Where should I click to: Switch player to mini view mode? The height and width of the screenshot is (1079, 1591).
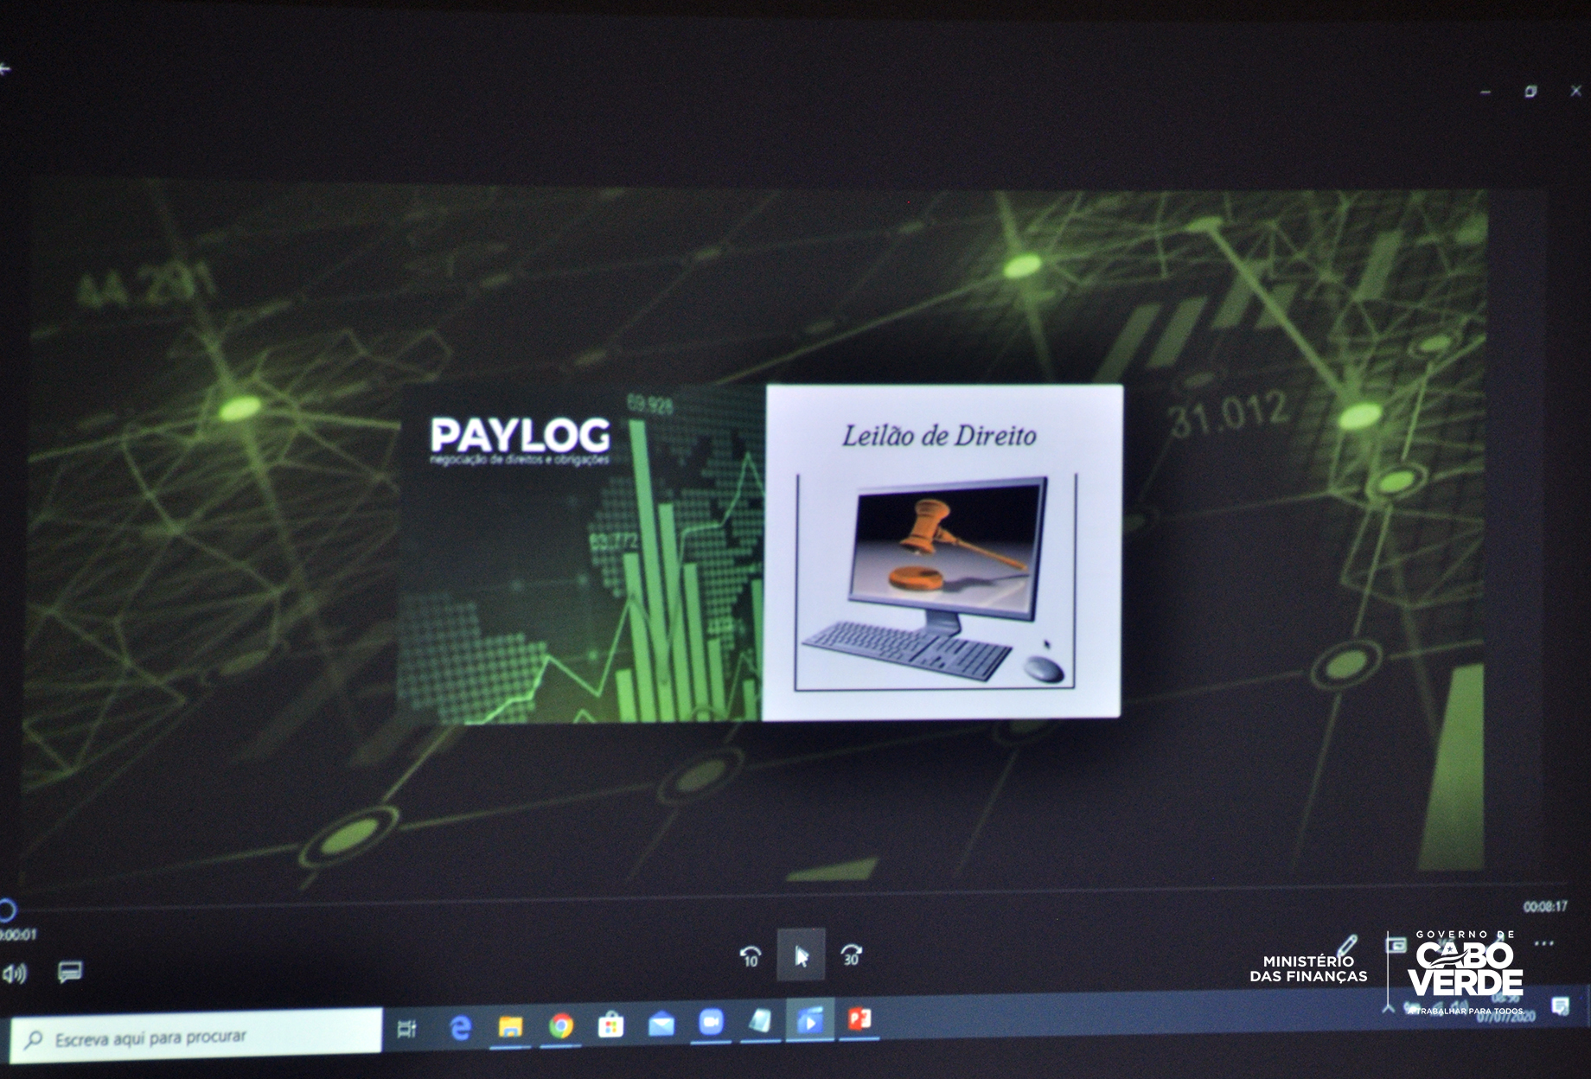coord(1396,944)
